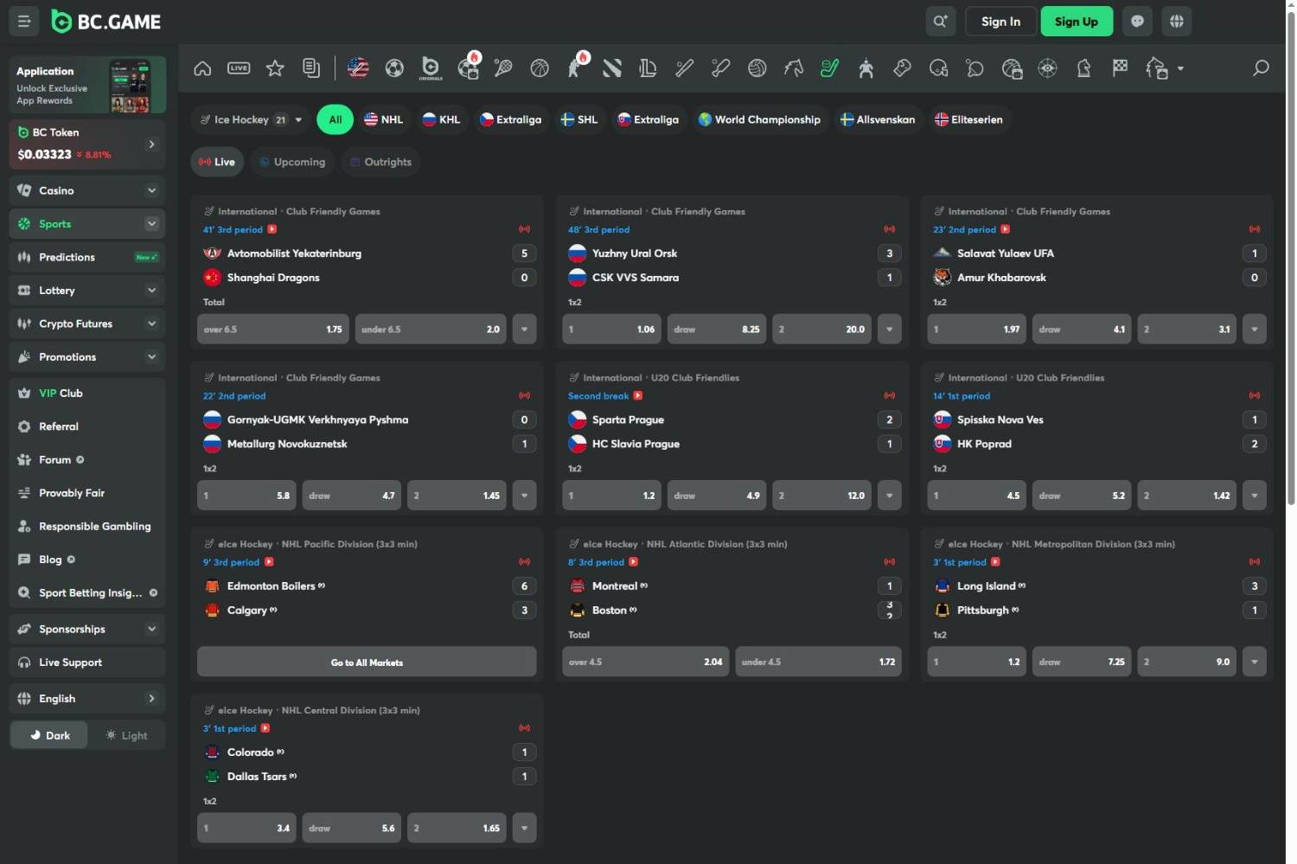Switch to Dark theme

(49, 735)
